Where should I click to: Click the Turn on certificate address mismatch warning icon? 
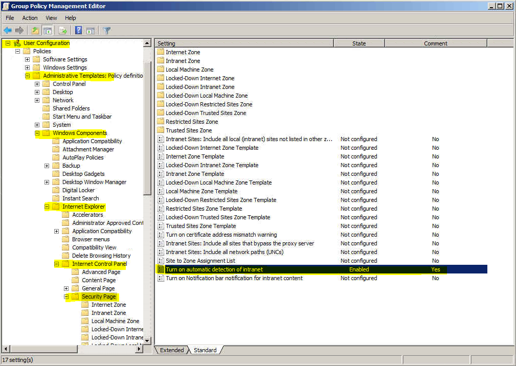pyautogui.click(x=161, y=235)
